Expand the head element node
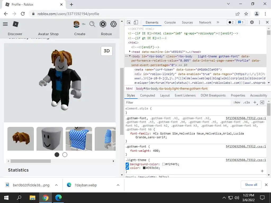The height and width of the screenshot is (203, 271). tap(130, 52)
